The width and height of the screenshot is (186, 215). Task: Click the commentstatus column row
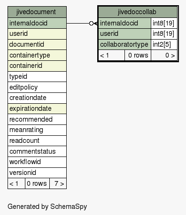tap(37, 151)
